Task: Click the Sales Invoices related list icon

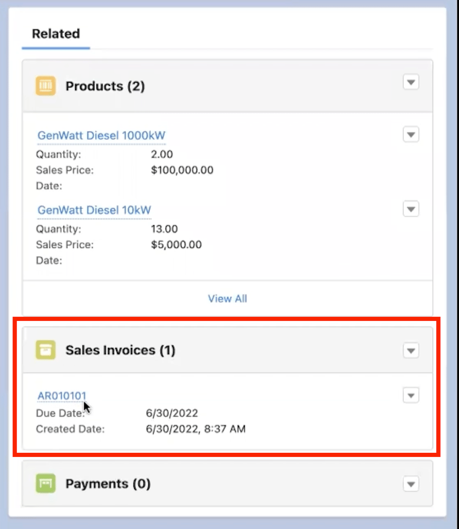Action: pos(45,350)
